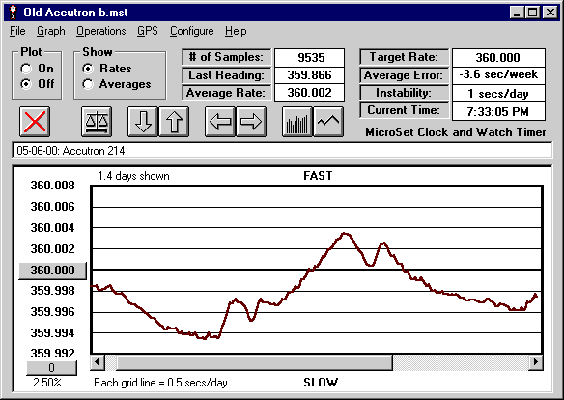Click the down arrow toolbar button

point(143,122)
